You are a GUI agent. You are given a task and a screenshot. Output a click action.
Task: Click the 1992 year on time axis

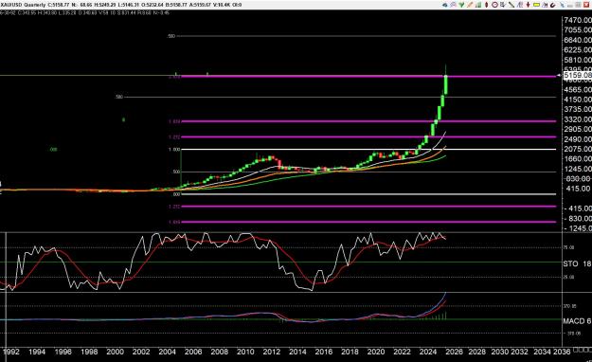pos(10,352)
